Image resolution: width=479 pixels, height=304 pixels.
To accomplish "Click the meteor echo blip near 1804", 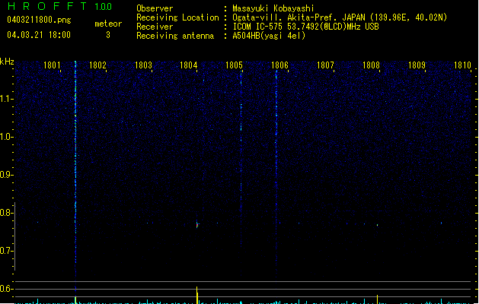I will pyautogui.click(x=197, y=225).
